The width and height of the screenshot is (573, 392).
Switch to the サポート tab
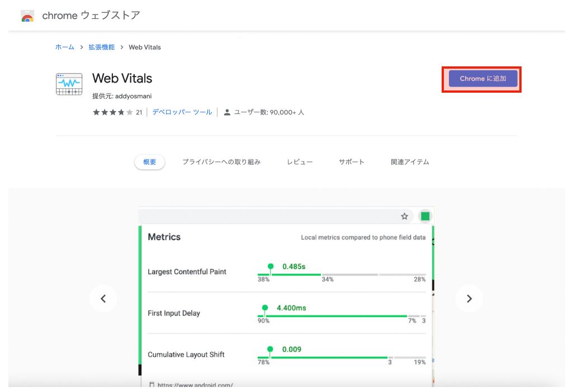(x=351, y=161)
